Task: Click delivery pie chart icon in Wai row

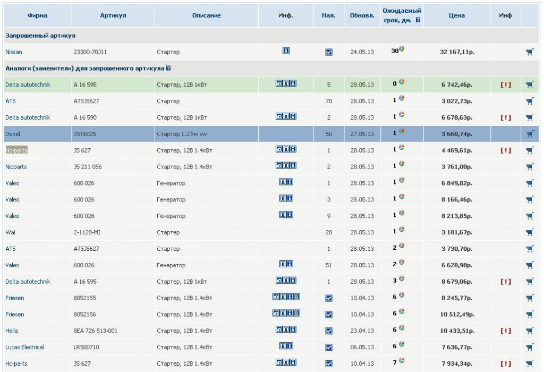Action: (402, 230)
